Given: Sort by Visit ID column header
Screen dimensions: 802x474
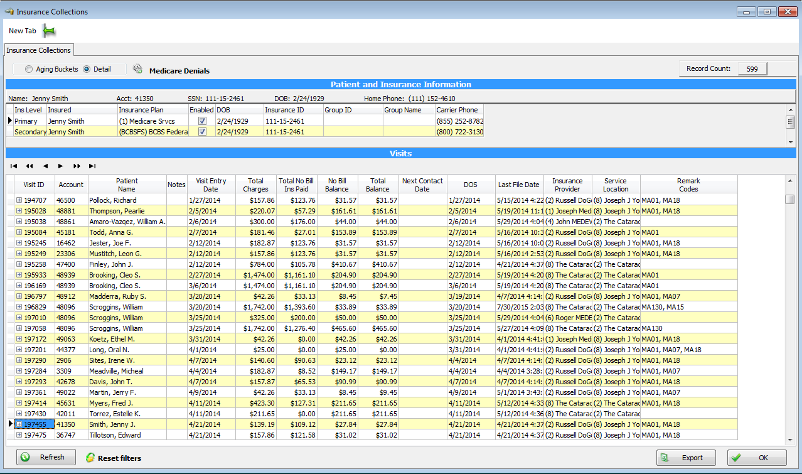Looking at the screenshot, I should point(34,185).
